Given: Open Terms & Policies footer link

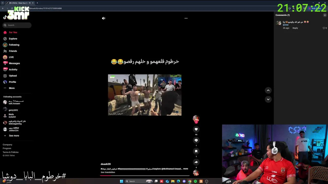Looking at the screenshot, I should coord(11,152).
